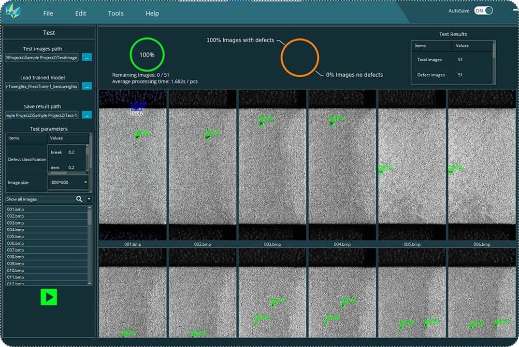Browse for the trained model weights file
Screen dimensions: 519x347
(88, 86)
